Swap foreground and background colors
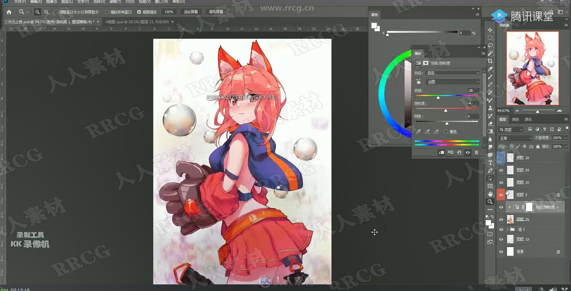Screen dimensions: 571x291 pyautogui.click(x=492, y=216)
